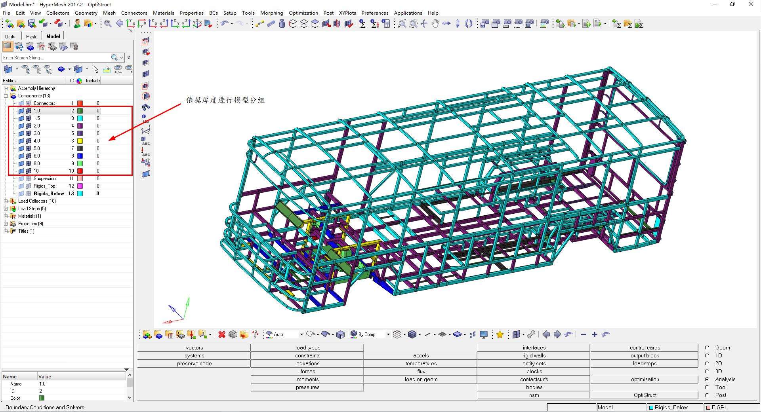Click the loadsteps panel button
Screen dimensions: 761x412
(645, 363)
